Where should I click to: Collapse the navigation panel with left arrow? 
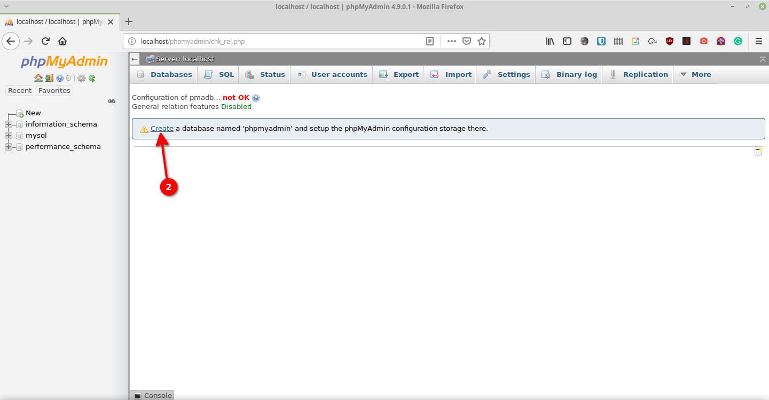135,59
